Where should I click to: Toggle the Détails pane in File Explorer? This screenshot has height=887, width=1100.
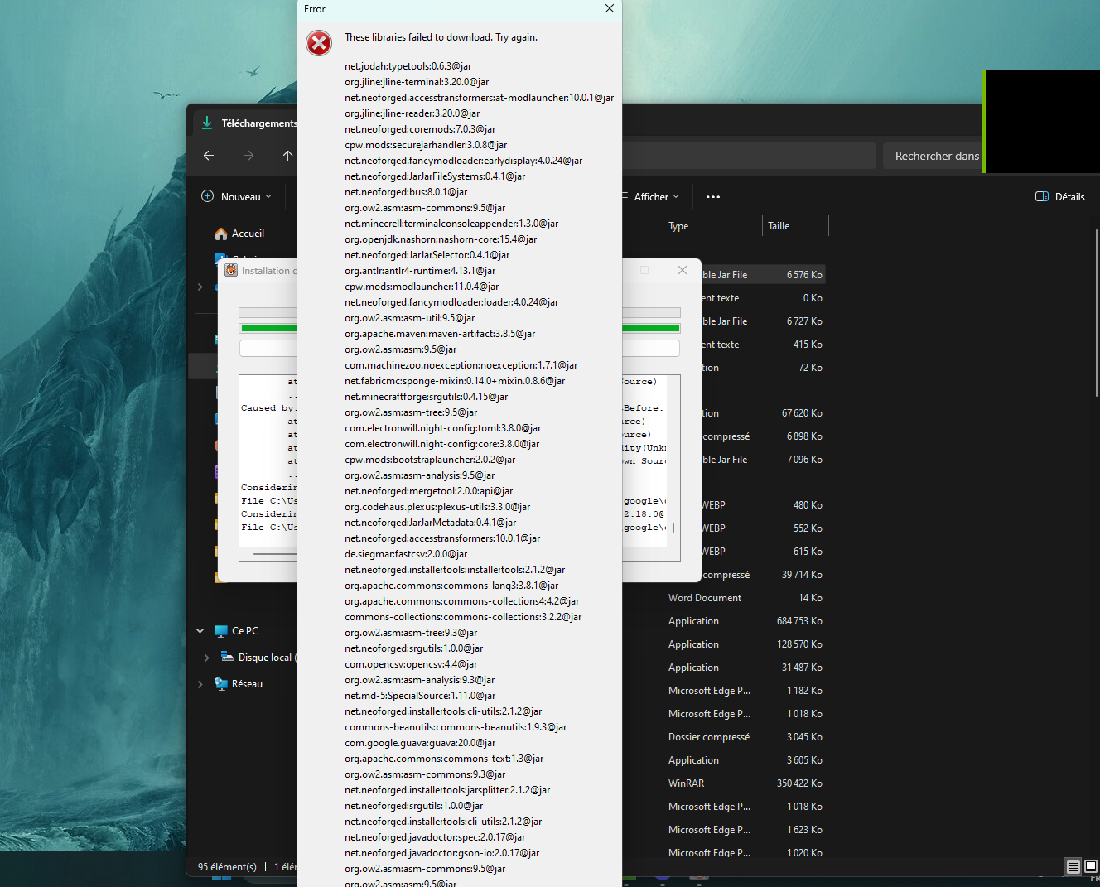(x=1060, y=197)
